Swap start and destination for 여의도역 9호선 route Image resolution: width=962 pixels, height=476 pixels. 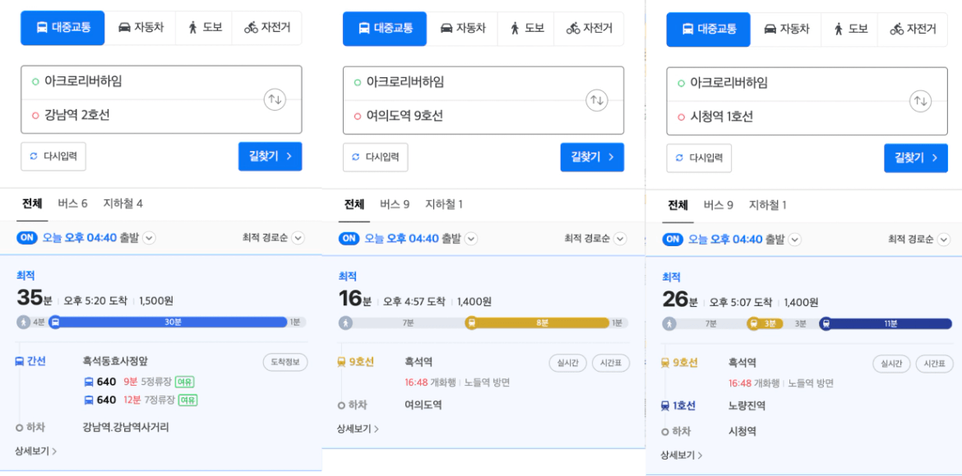597,100
